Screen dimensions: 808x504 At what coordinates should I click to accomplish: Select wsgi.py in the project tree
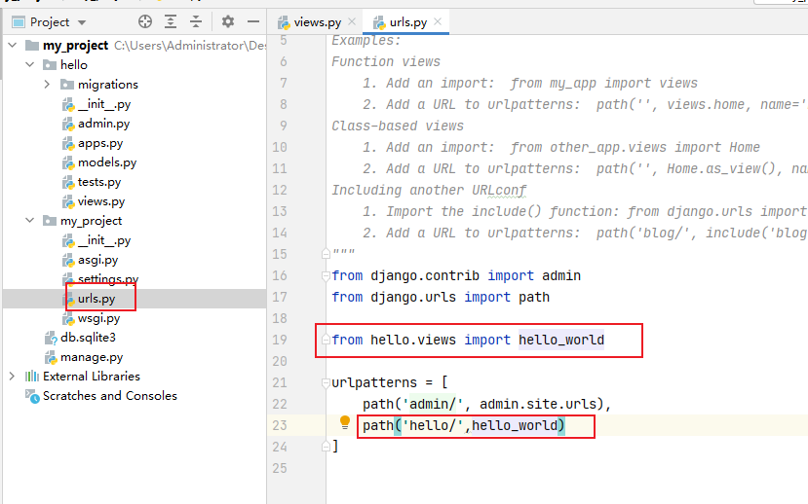point(91,318)
